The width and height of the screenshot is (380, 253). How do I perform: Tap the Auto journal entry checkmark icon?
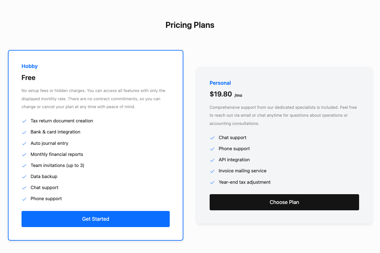click(24, 144)
